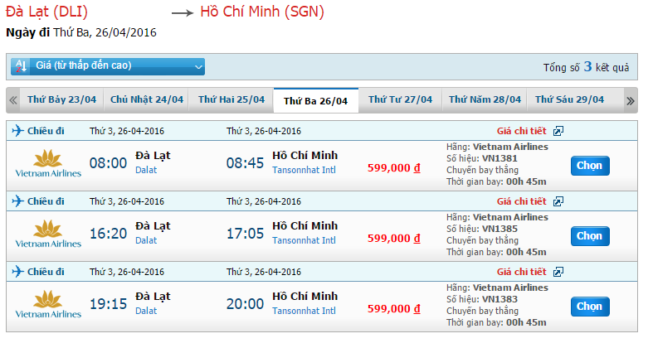The height and width of the screenshot is (348, 653).
Task: Click 'Giá chi tiết' link on first flight
Action: click(x=521, y=131)
